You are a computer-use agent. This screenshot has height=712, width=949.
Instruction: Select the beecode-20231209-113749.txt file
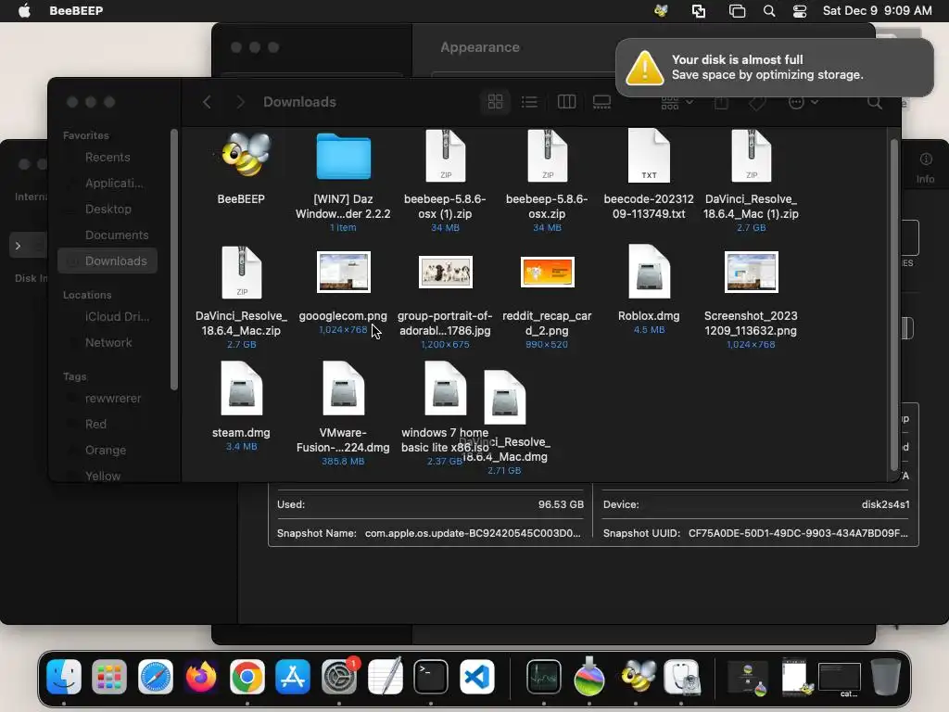tap(649, 156)
